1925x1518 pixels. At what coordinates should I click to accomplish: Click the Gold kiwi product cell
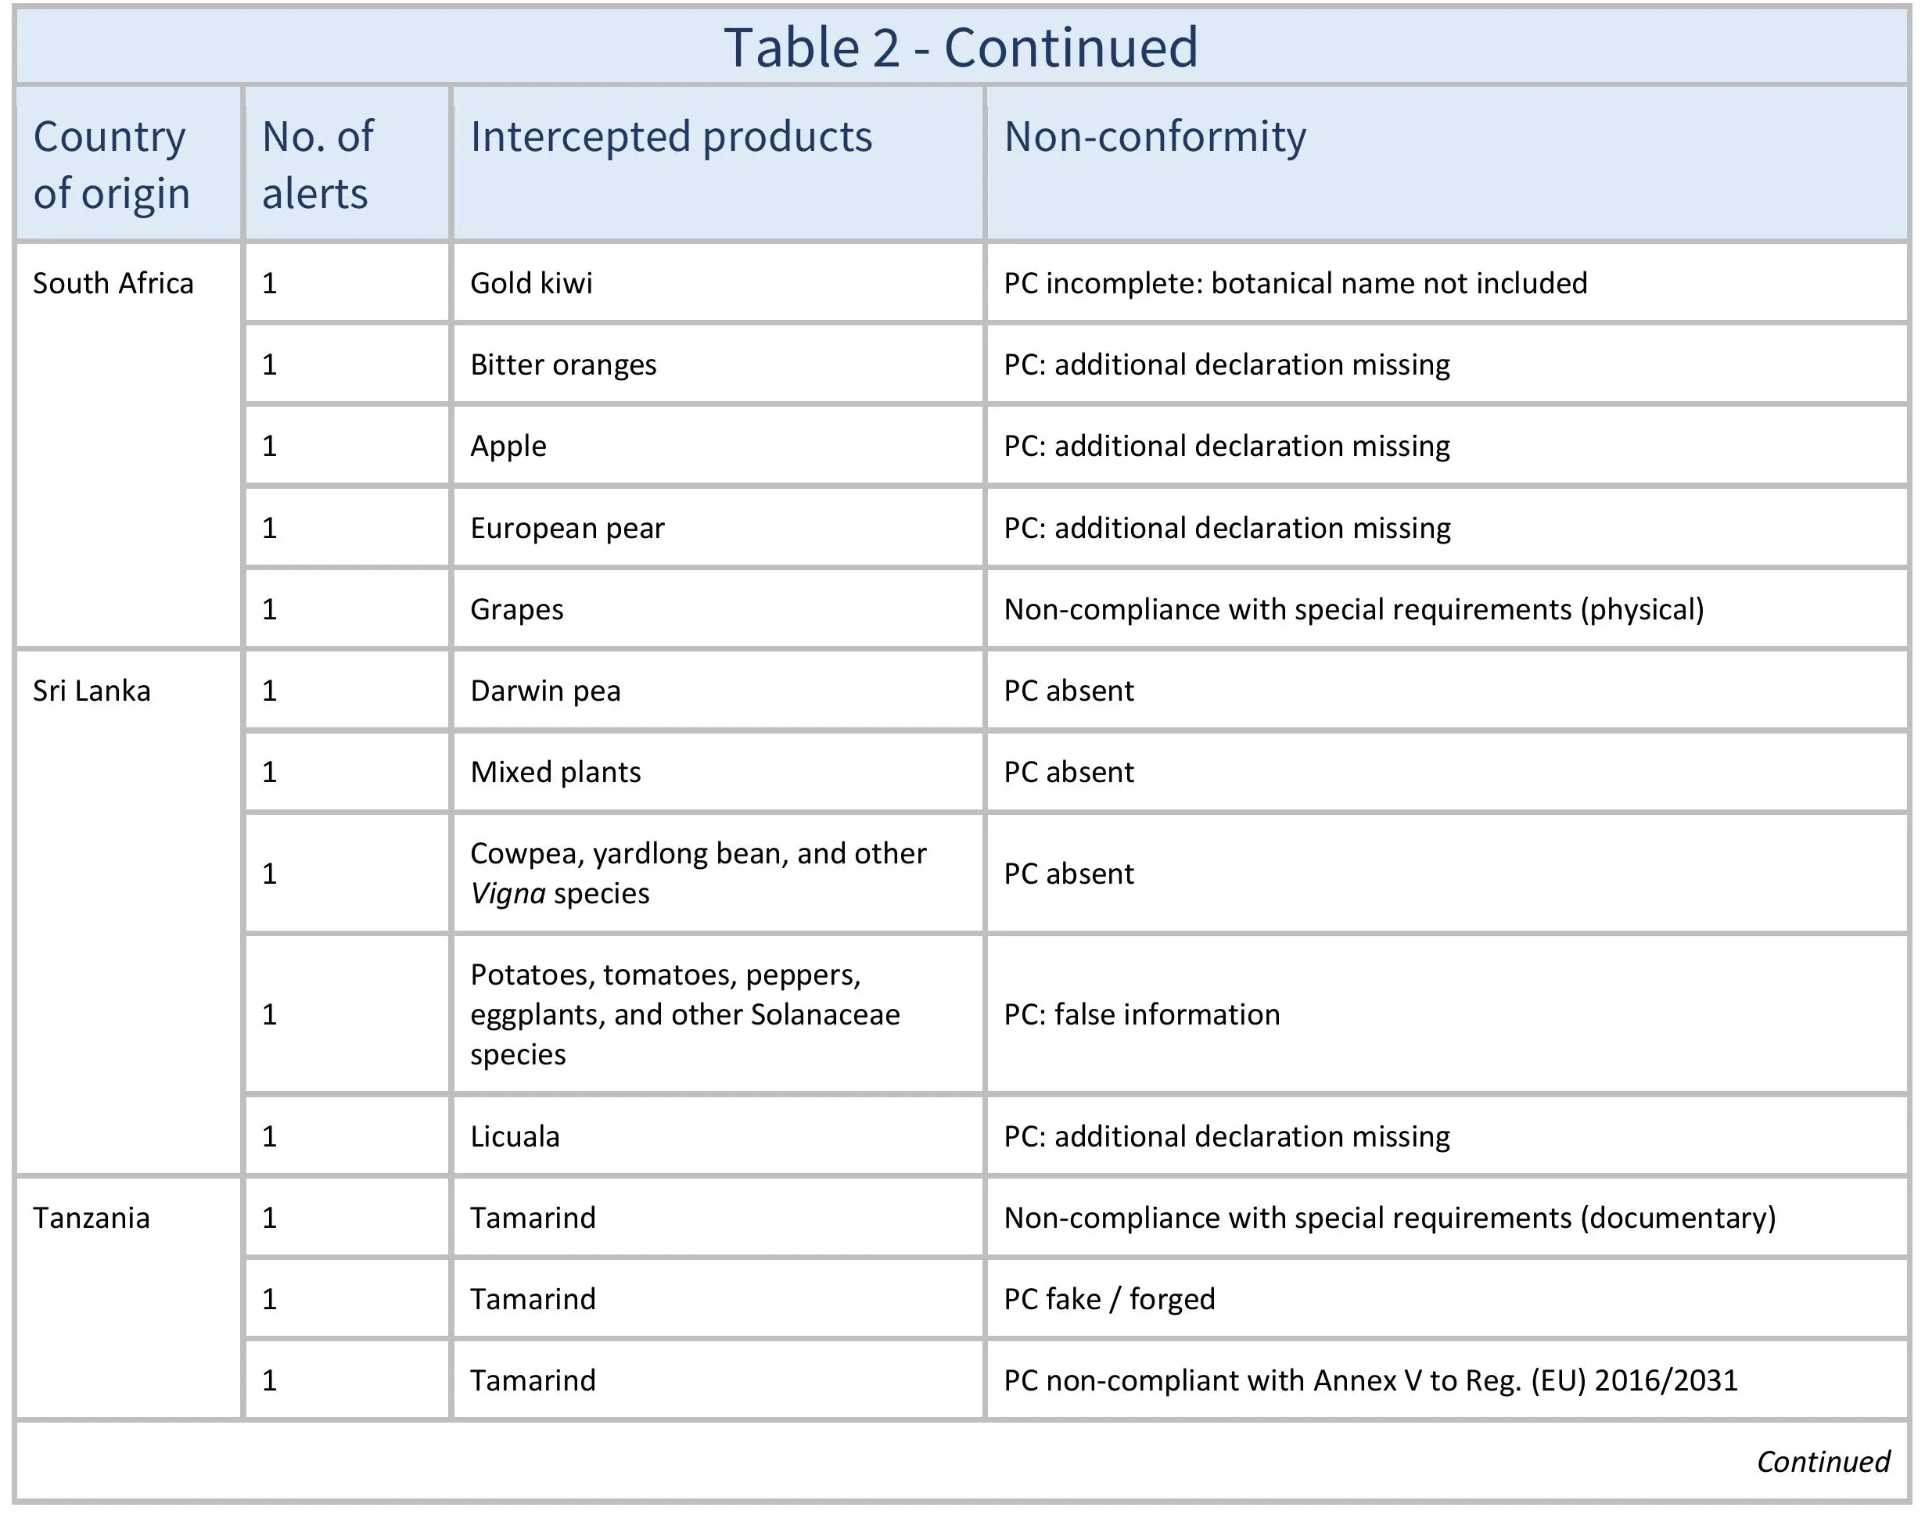click(x=530, y=284)
